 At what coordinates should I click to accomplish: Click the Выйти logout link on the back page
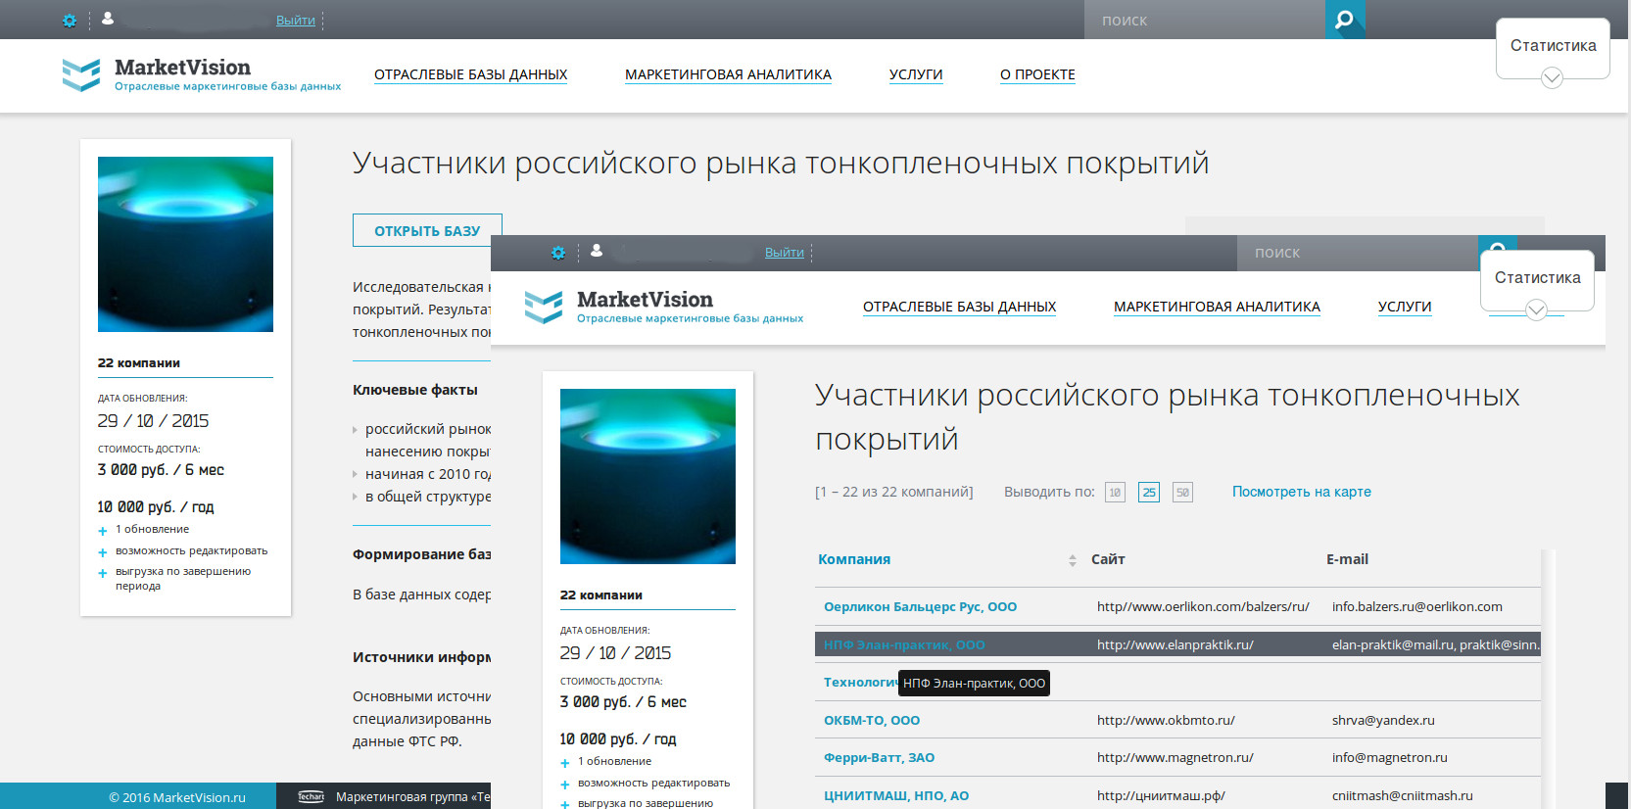pos(296,21)
